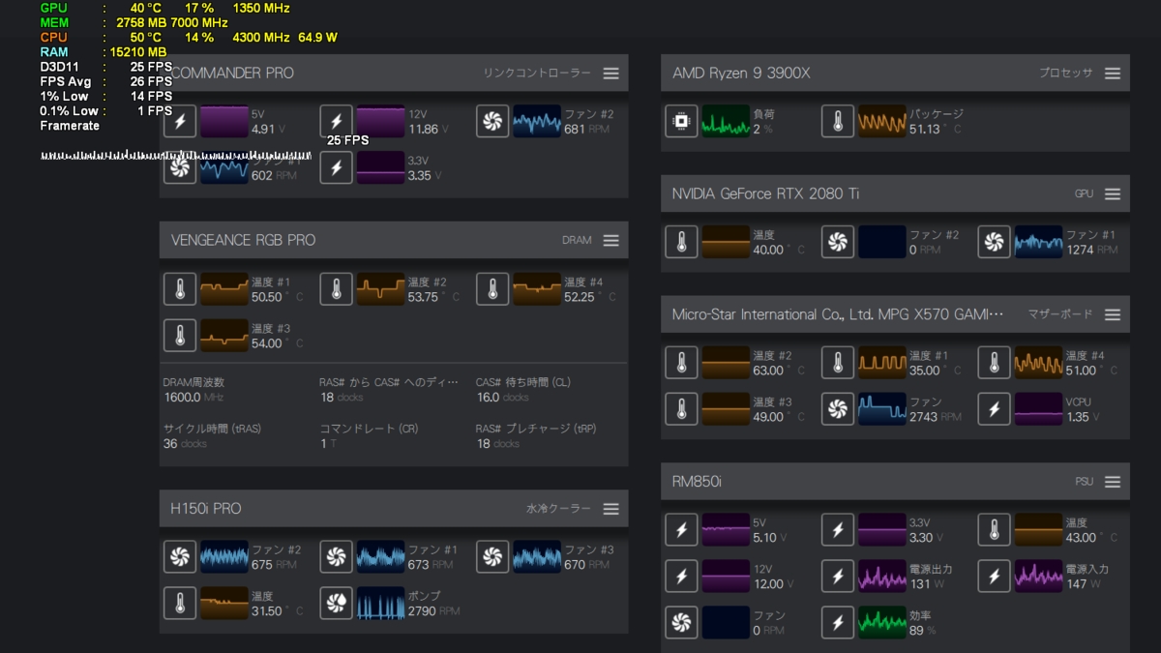Click the H150i PRO ファン #2 fan icon
This screenshot has height=653, width=1161.
tap(180, 557)
